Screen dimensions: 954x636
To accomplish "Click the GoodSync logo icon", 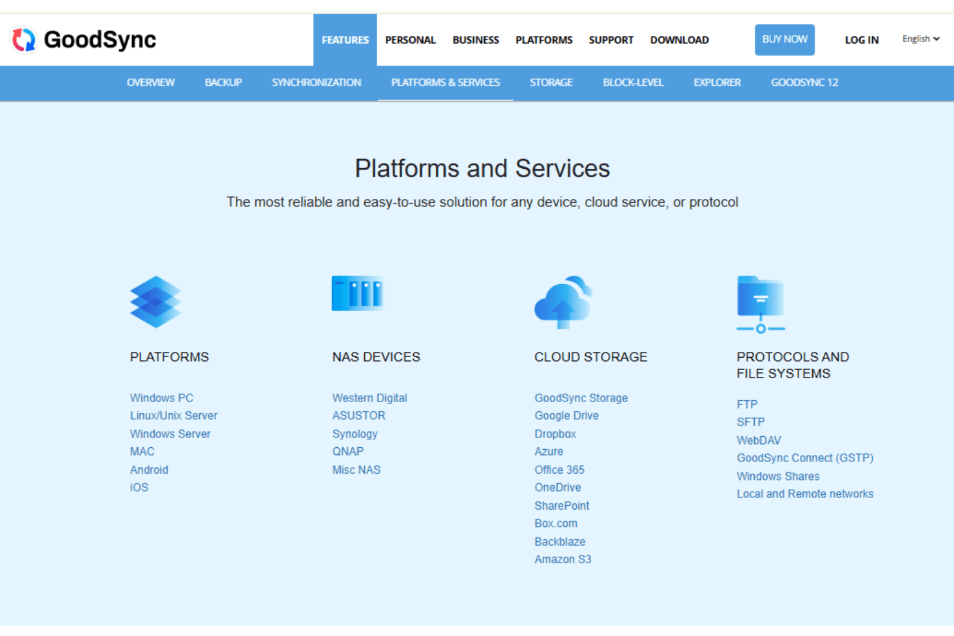I will coord(24,40).
